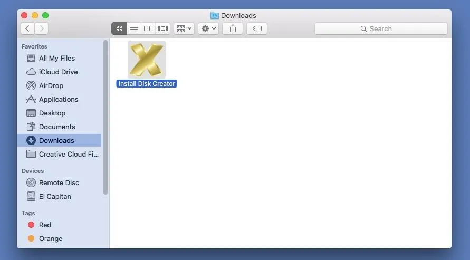Switch to icon view
Viewport: 470px width, 260px height.
[x=119, y=28]
